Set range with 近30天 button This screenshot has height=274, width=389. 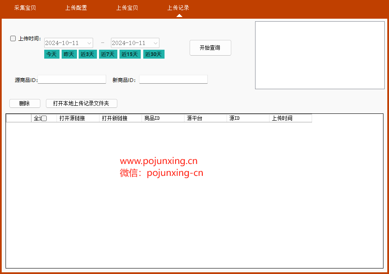tap(154, 54)
